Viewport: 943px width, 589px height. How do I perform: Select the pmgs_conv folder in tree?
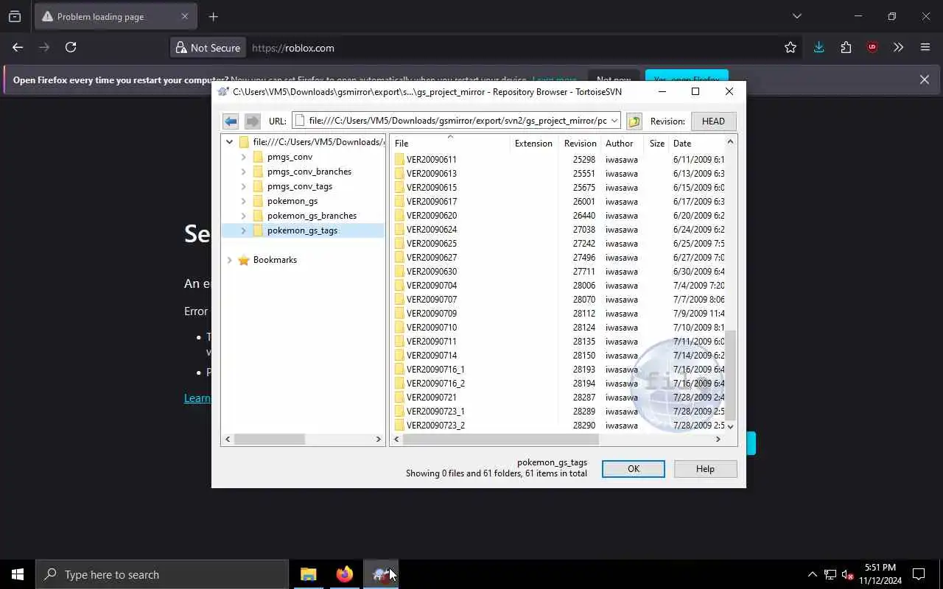[290, 157]
